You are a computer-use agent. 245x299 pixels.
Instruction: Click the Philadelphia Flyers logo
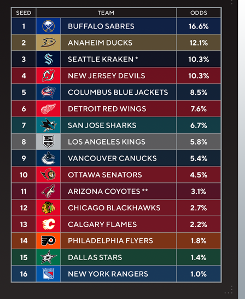(x=48, y=240)
